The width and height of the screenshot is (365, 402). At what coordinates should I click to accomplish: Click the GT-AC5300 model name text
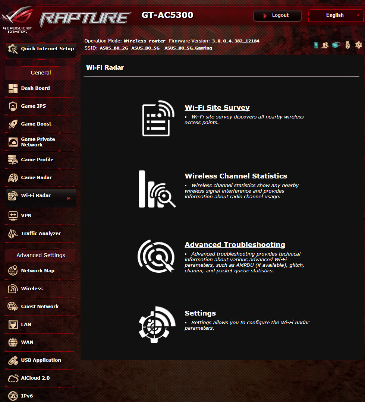tap(167, 15)
